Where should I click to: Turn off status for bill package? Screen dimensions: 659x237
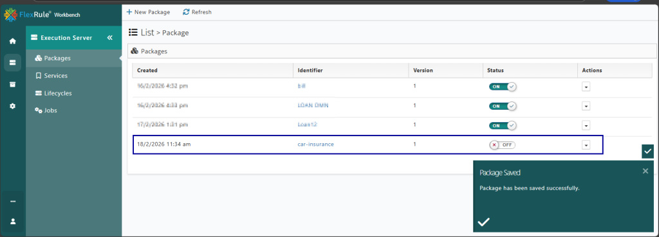coord(502,87)
